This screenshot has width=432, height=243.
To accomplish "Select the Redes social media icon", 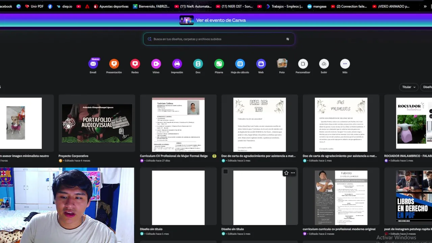I will [135, 64].
